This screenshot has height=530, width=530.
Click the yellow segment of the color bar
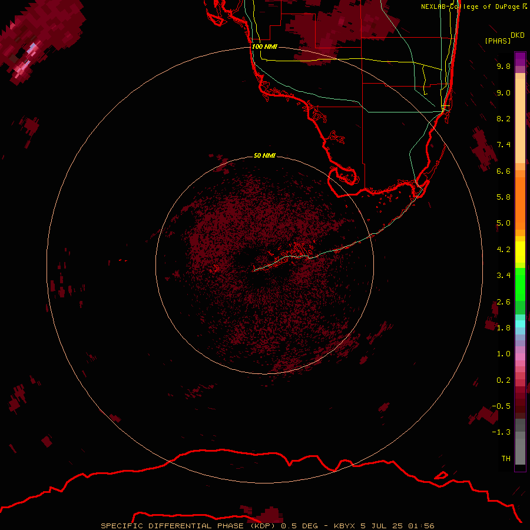click(x=520, y=252)
